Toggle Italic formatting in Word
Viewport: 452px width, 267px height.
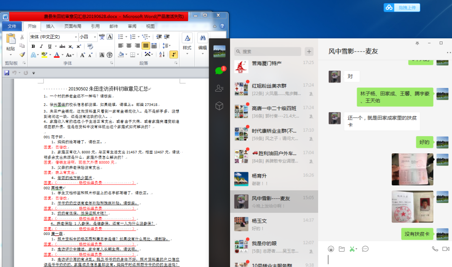click(41, 46)
